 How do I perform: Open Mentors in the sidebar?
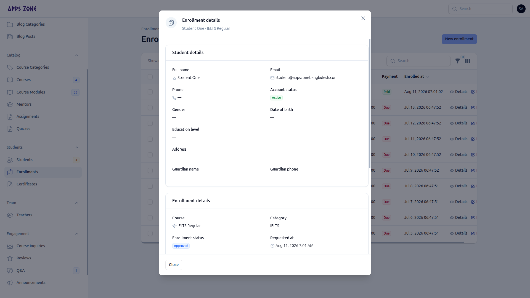(43, 104)
